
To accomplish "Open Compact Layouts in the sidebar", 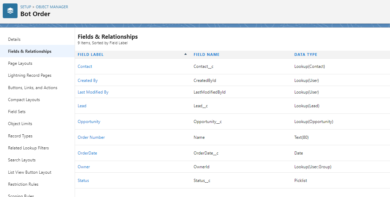I will click(24, 100).
